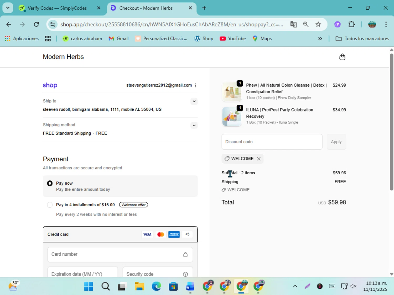Open the Aplicaciones bookmark

(22, 39)
